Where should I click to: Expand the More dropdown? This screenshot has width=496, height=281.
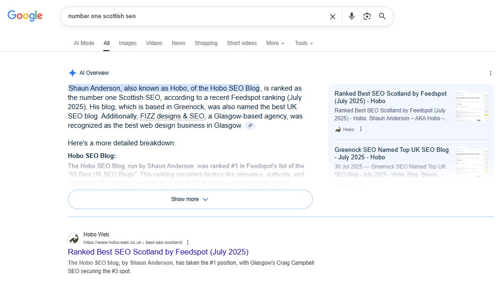tap(275, 43)
